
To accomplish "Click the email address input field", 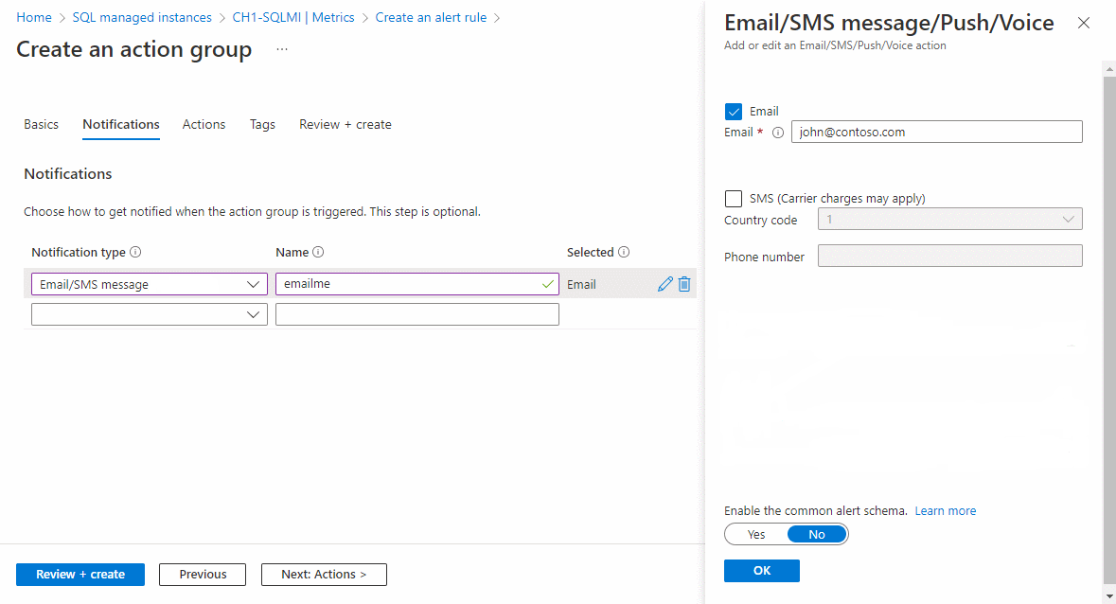I will (x=937, y=133).
